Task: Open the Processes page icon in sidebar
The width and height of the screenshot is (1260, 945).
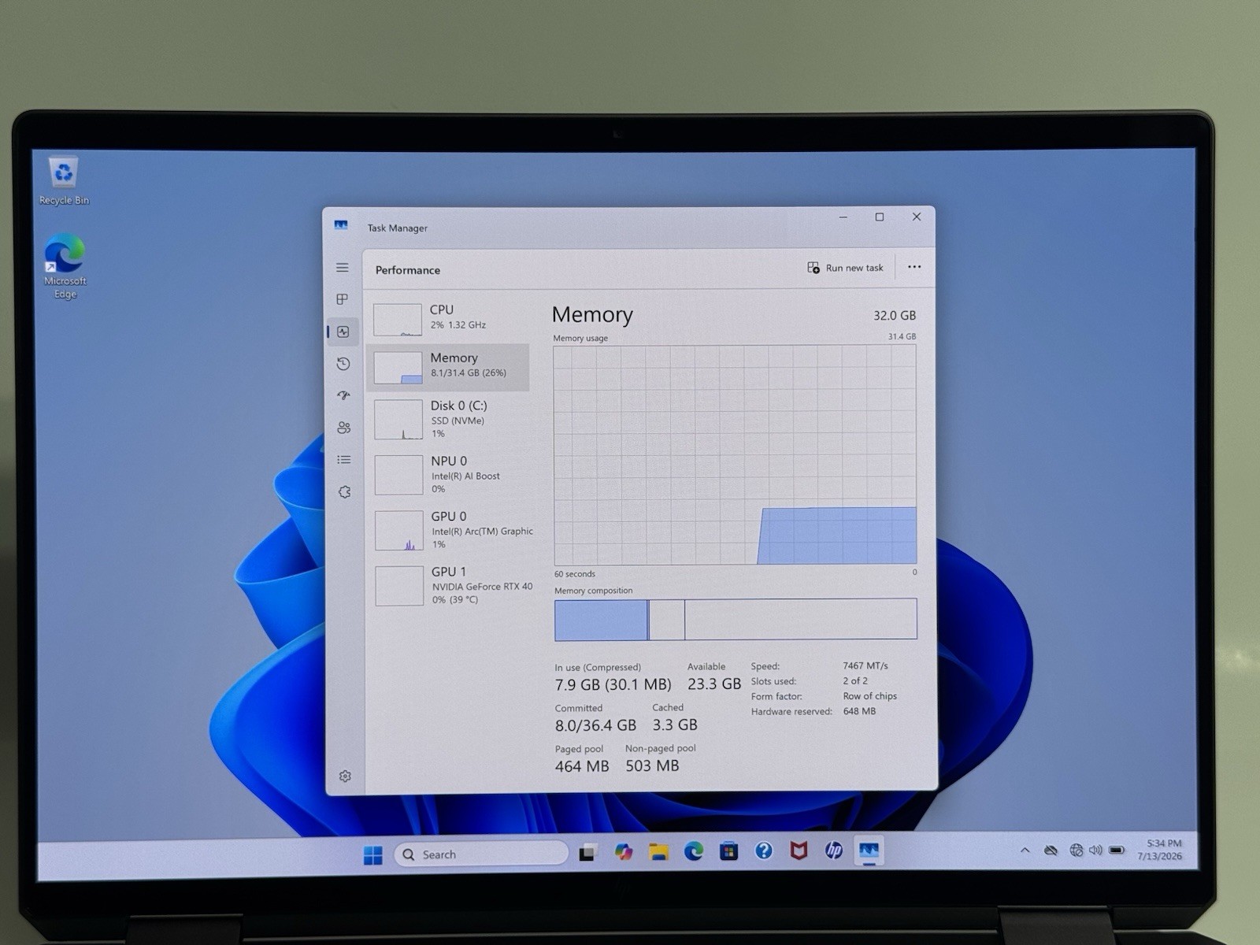Action: pos(342,299)
